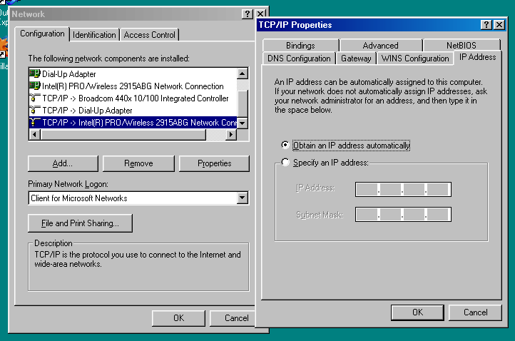The image size is (515, 341).
Task: Open the Primary Network Logon dropdown
Action: 242,198
